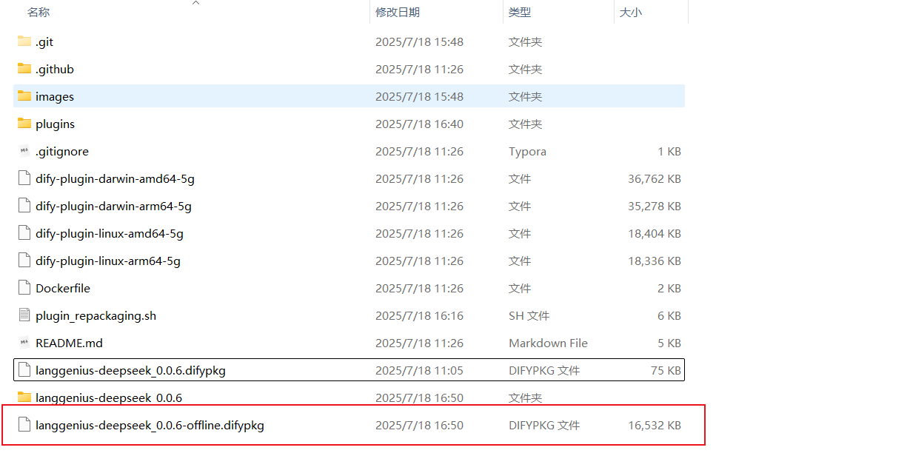The height and width of the screenshot is (473, 910).
Task: Click the 2025/7/18 16:40 date of plugins
Action: point(419,124)
